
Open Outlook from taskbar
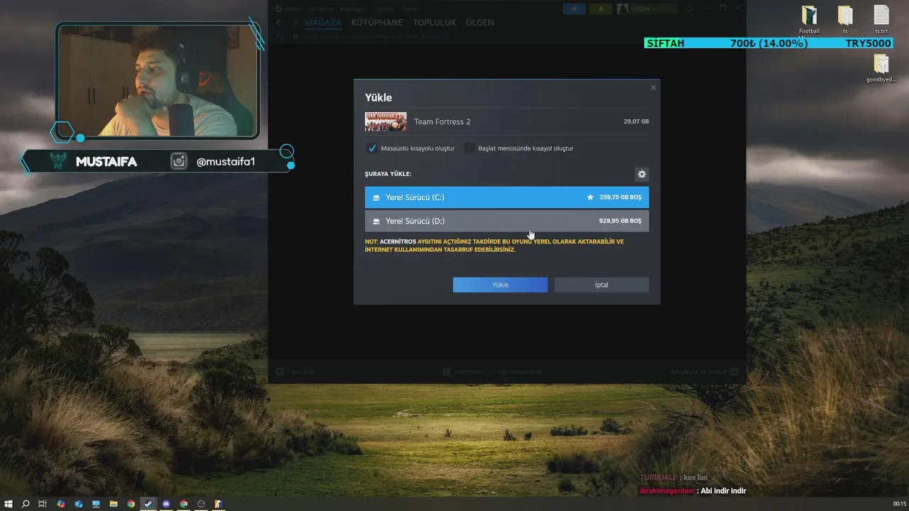coord(78,504)
